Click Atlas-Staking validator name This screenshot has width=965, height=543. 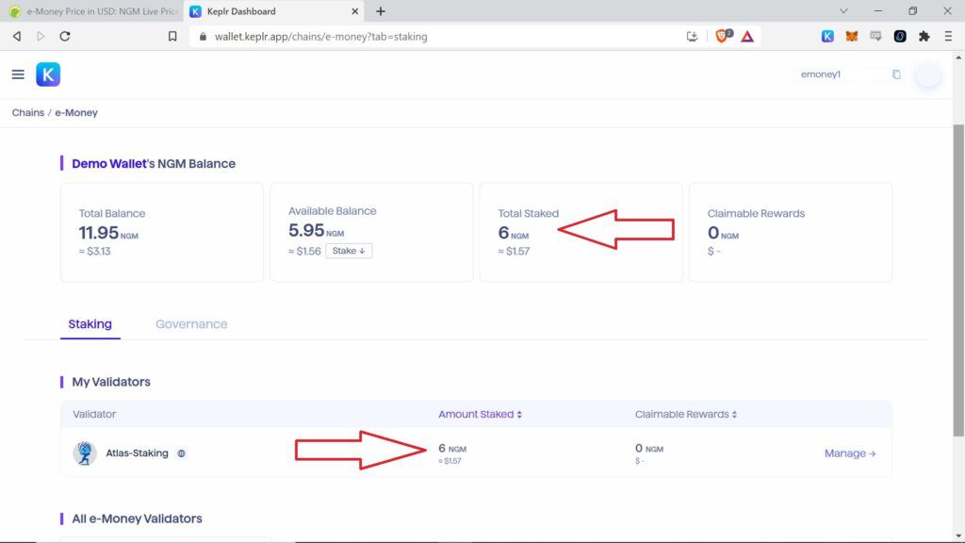[x=137, y=453]
